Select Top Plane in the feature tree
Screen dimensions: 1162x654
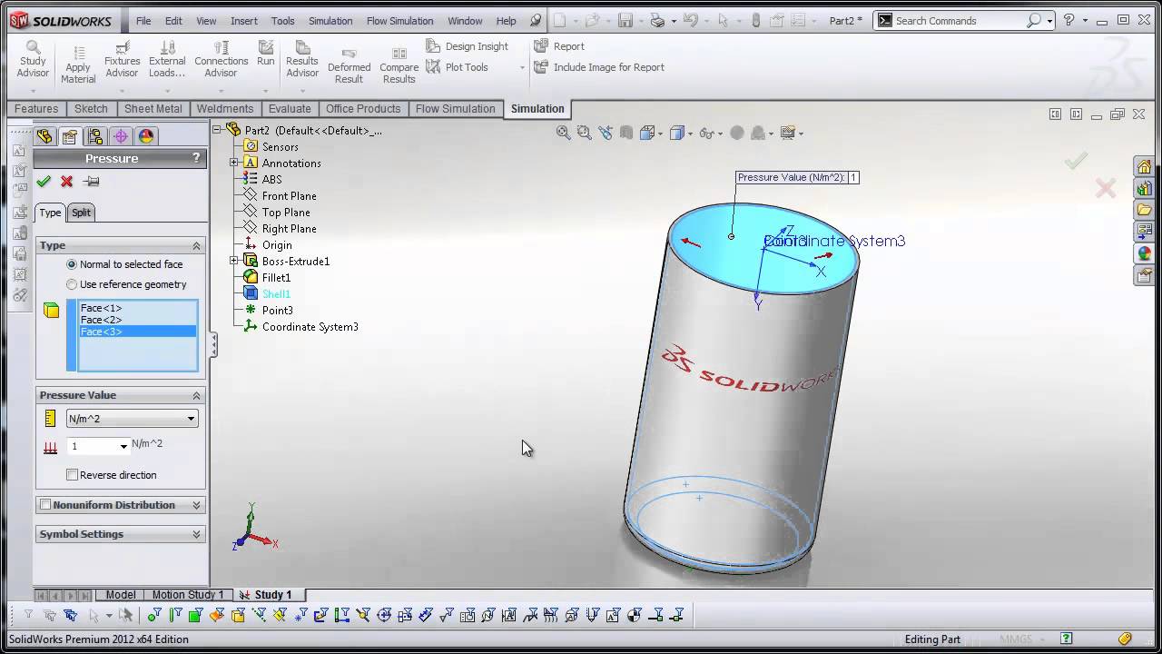[285, 212]
